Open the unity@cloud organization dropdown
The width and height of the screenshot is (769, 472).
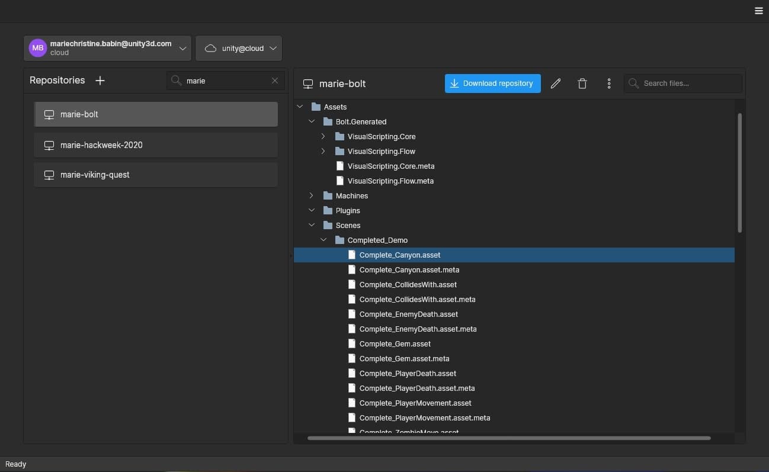pyautogui.click(x=273, y=48)
